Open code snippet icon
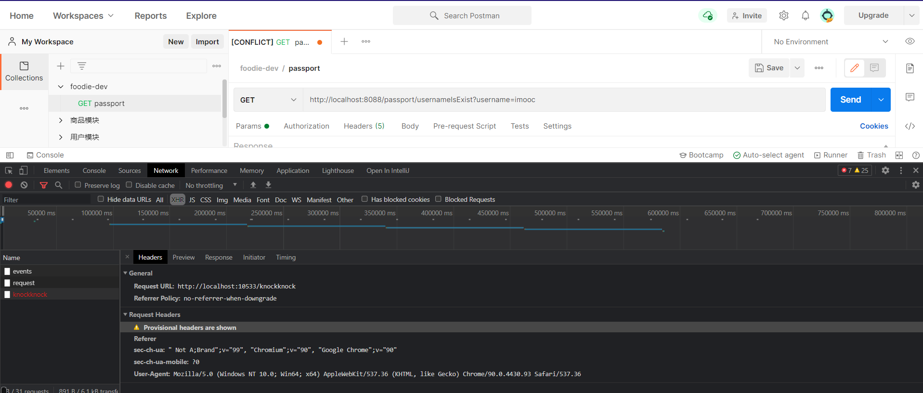 (x=910, y=126)
